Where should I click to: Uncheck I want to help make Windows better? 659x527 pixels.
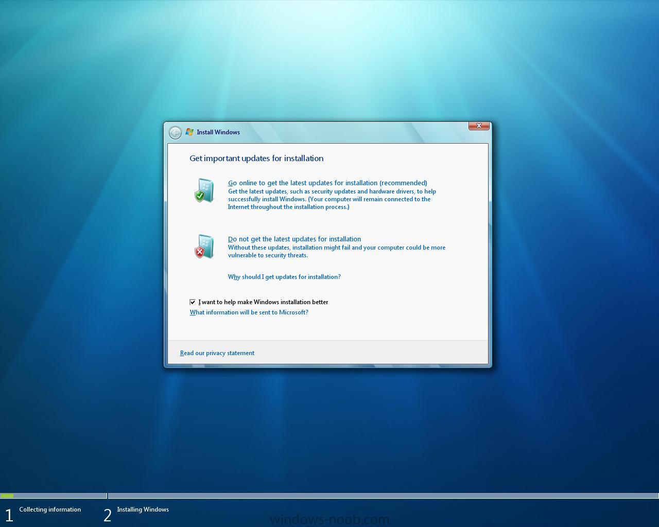pos(193,302)
